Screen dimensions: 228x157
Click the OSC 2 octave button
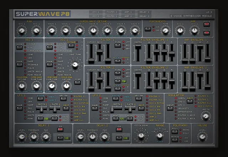(x=71, y=46)
